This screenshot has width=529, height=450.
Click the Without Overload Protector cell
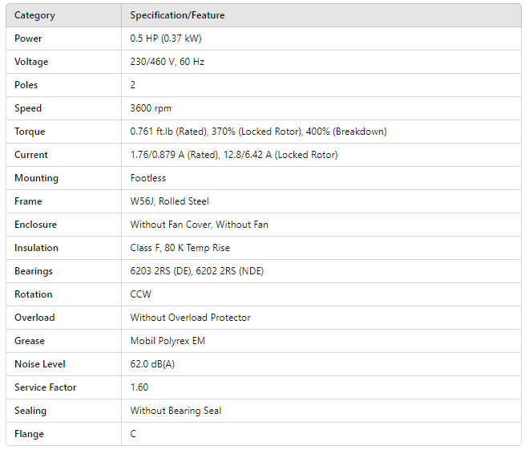click(x=191, y=318)
